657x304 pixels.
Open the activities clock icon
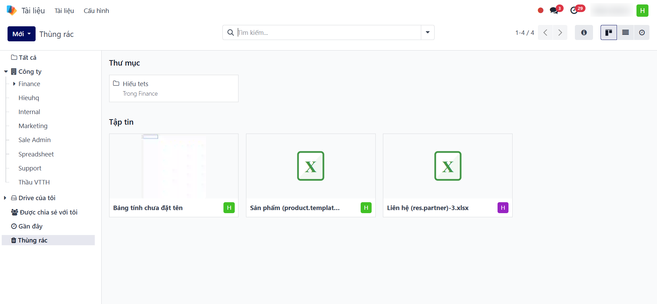point(574,11)
